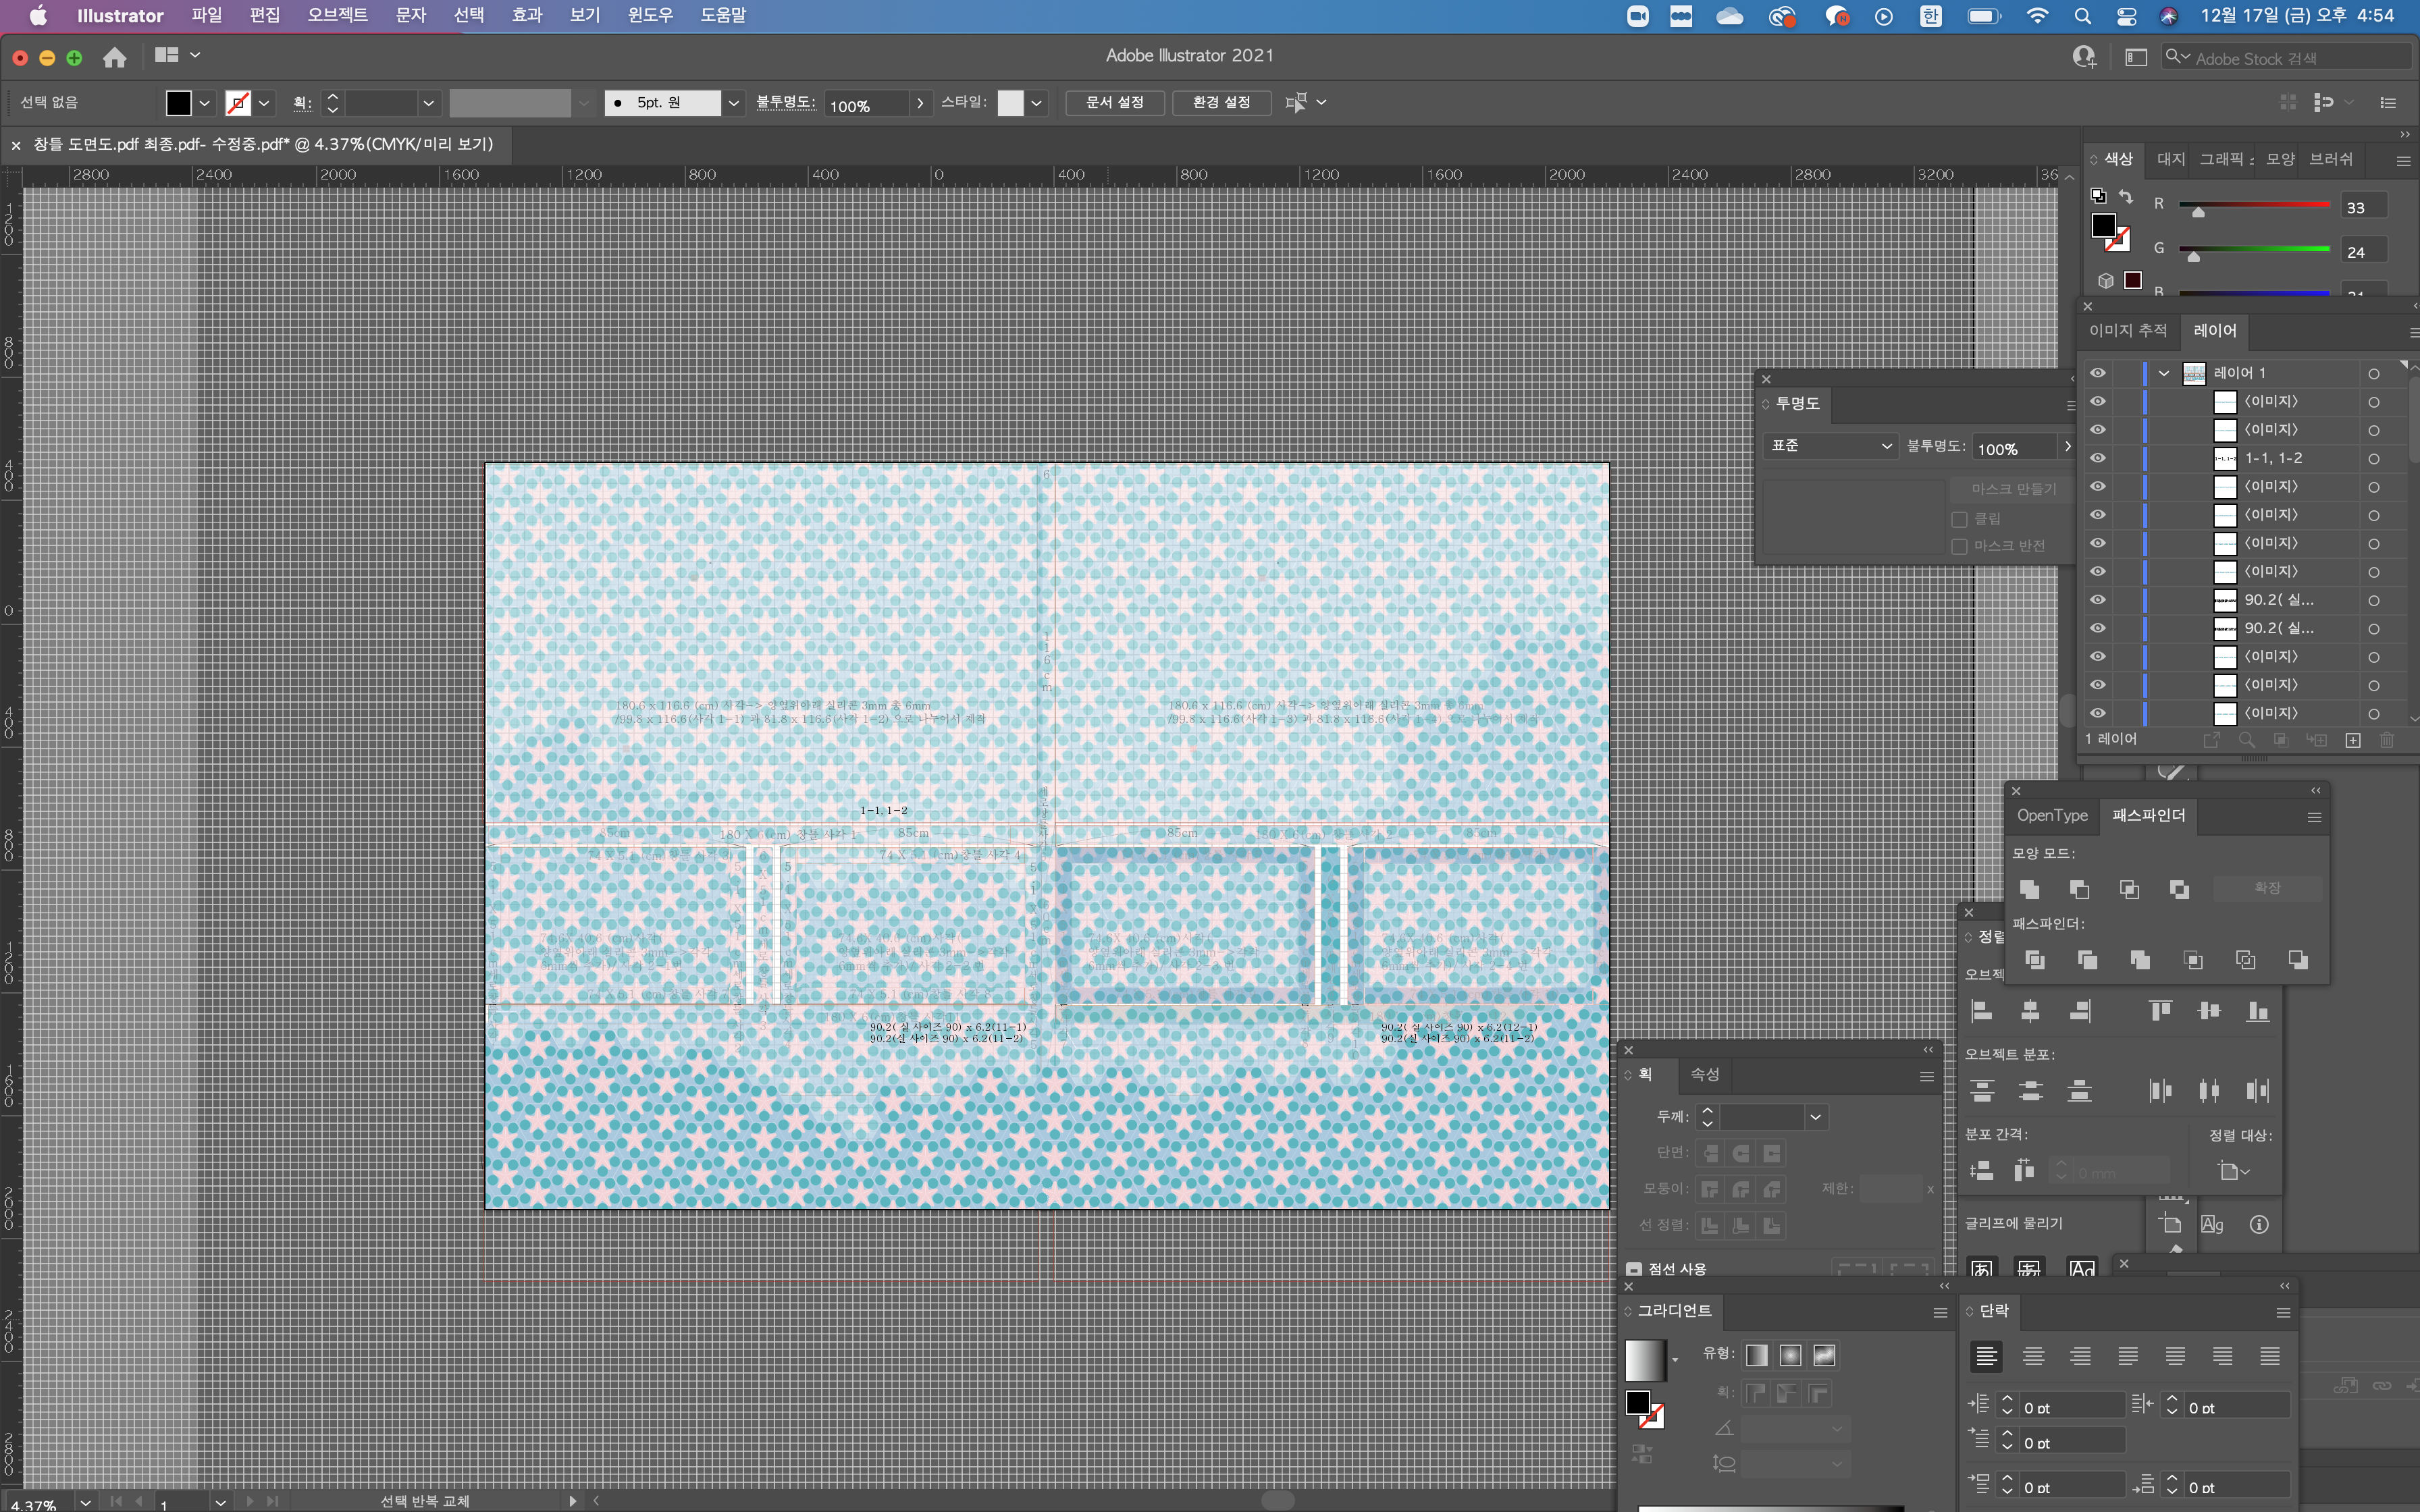Swap fill and stroke in Color panel

point(2126,197)
